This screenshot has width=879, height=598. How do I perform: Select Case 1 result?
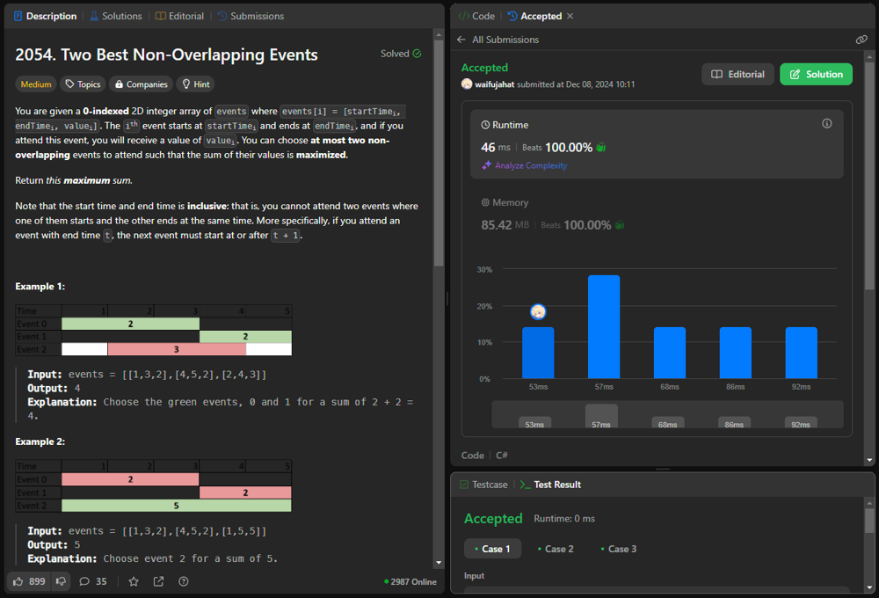pos(493,549)
